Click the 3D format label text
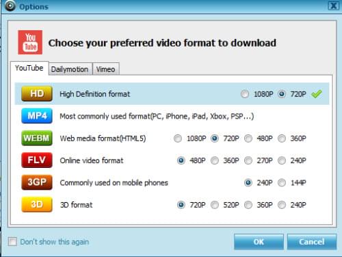Screen dimensions: 342x257 (77, 205)
